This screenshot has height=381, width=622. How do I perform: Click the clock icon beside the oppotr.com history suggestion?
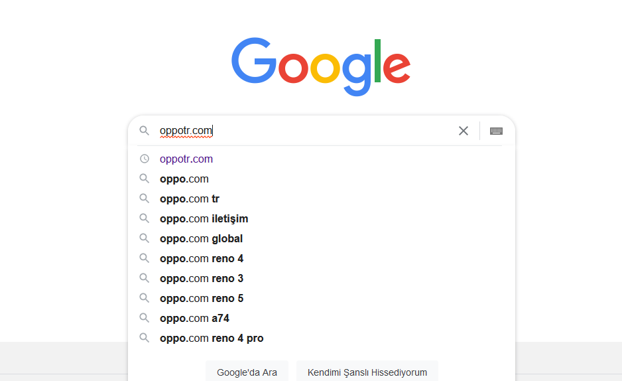[x=144, y=159]
